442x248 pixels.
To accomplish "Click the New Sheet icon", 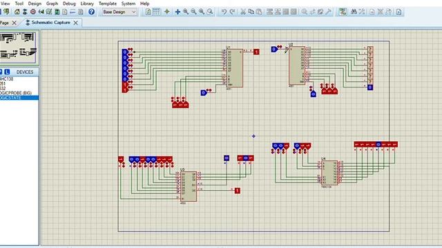I will pyautogui.click(x=372, y=12).
